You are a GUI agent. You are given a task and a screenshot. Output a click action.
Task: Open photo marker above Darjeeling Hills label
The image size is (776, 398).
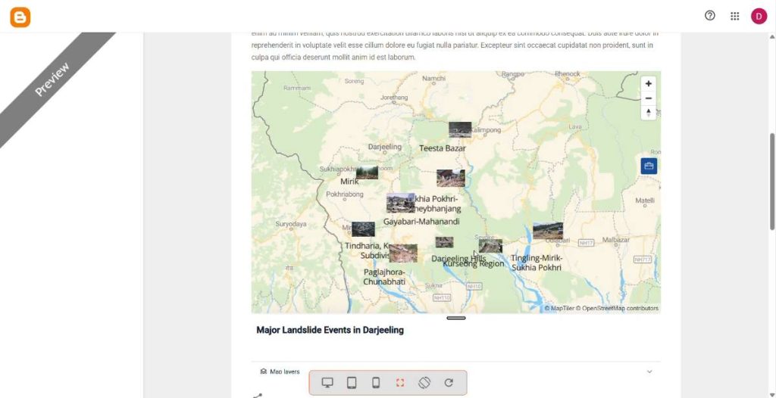[444, 242]
